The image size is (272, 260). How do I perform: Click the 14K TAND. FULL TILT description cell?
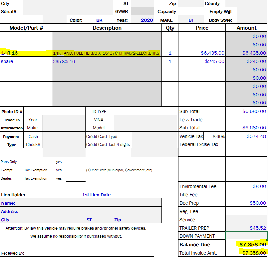(x=107, y=53)
